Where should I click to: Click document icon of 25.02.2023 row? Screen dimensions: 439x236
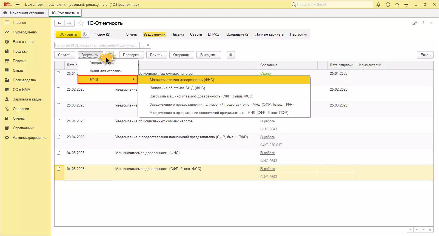point(59,89)
